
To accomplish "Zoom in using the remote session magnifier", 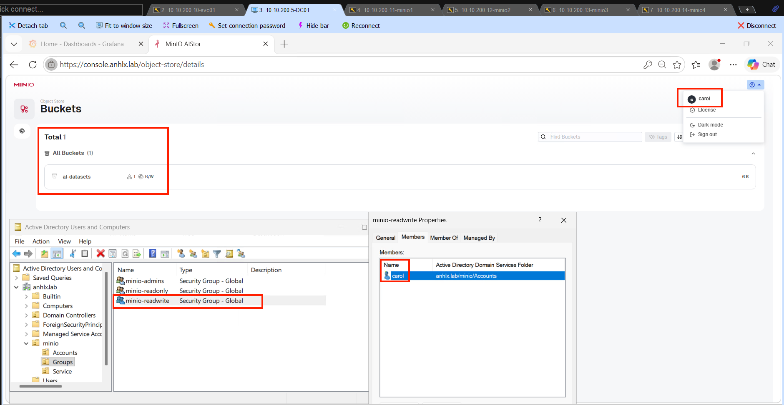I will coord(63,25).
